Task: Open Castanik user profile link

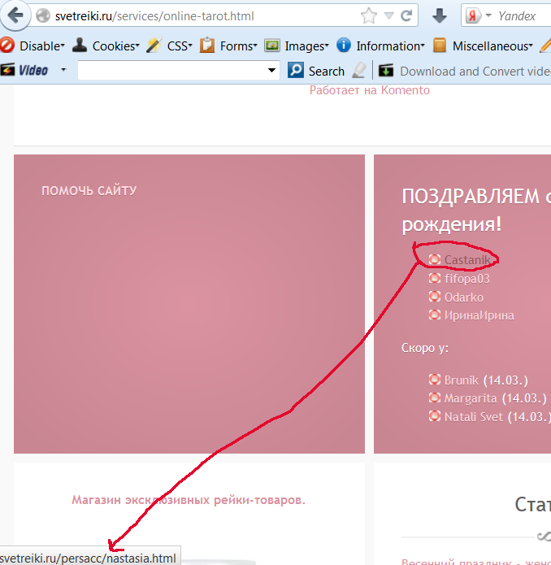Action: pos(467,260)
